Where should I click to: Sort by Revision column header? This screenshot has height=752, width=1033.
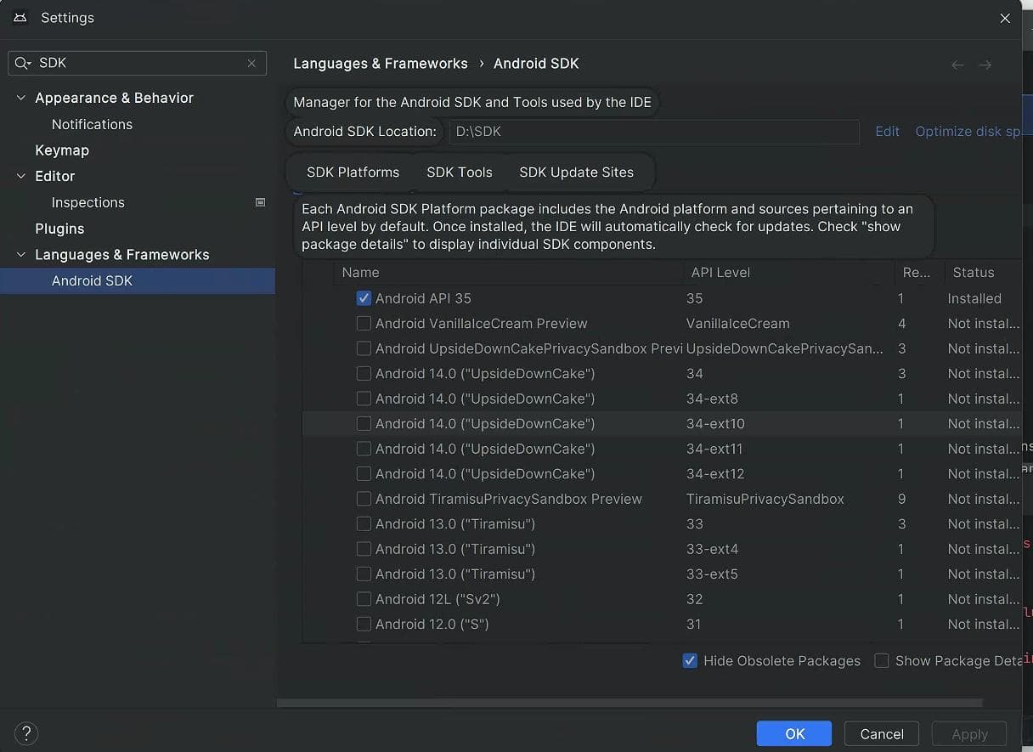(x=919, y=272)
